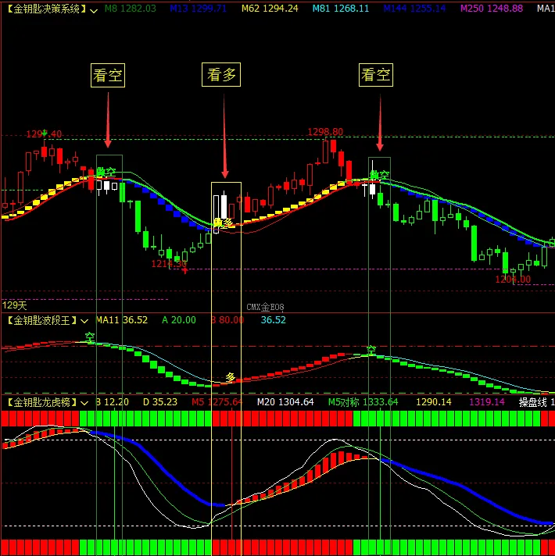Click the 129天 period label
This screenshot has height=556, width=555.
click(x=15, y=305)
